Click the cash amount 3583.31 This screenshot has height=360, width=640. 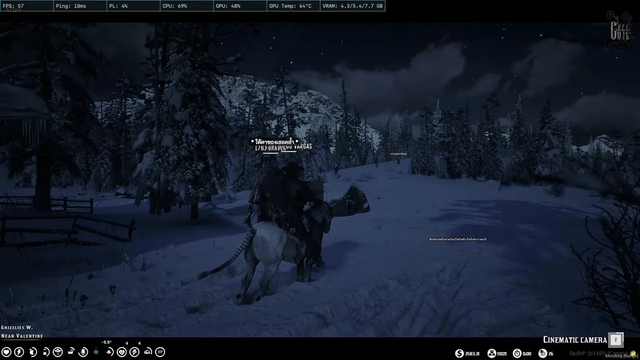point(472,354)
